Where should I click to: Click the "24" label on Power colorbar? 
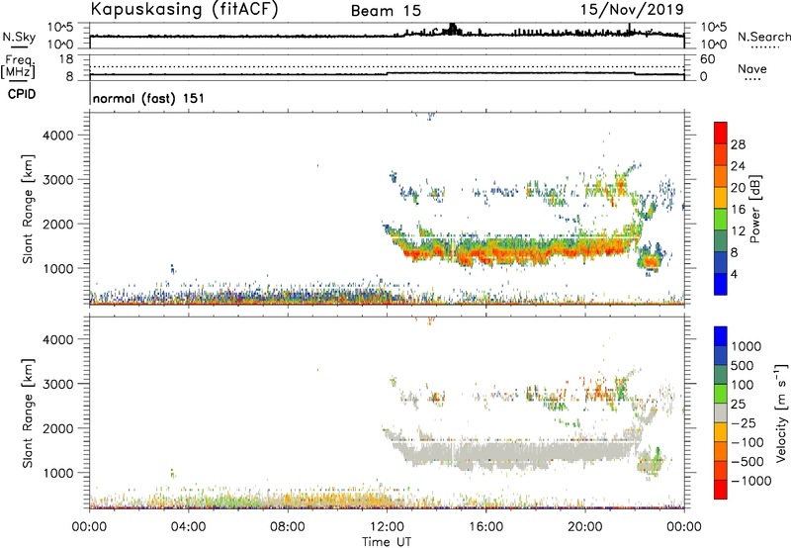coord(738,166)
